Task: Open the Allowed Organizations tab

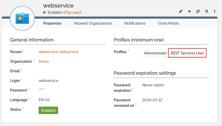Action: point(93,23)
